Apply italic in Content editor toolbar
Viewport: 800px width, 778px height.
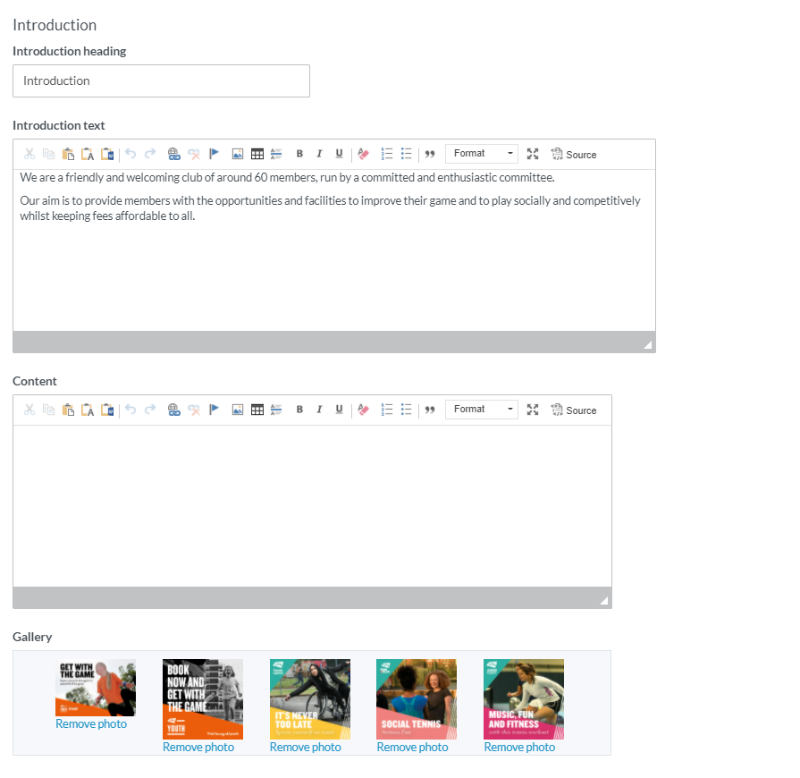319,410
